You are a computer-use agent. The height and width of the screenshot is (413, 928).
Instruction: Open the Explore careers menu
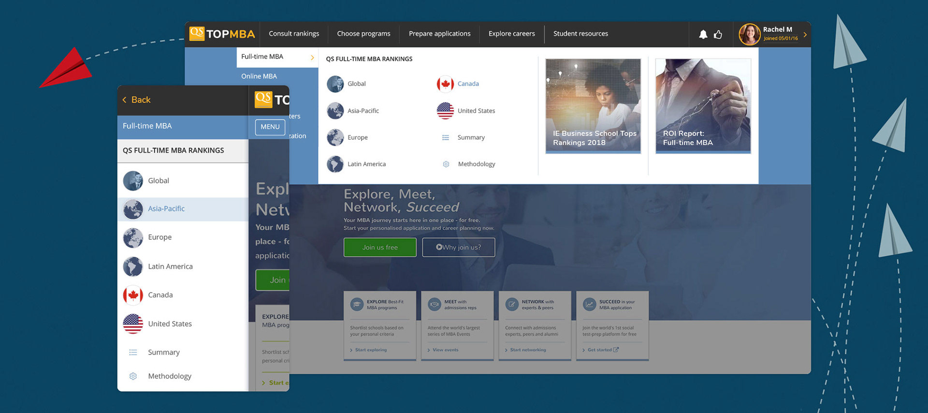tap(511, 34)
